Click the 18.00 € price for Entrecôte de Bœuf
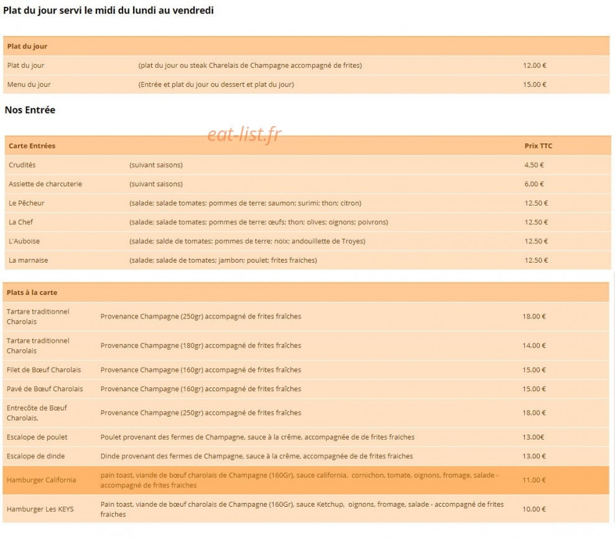The height and width of the screenshot is (539, 615). [x=534, y=413]
